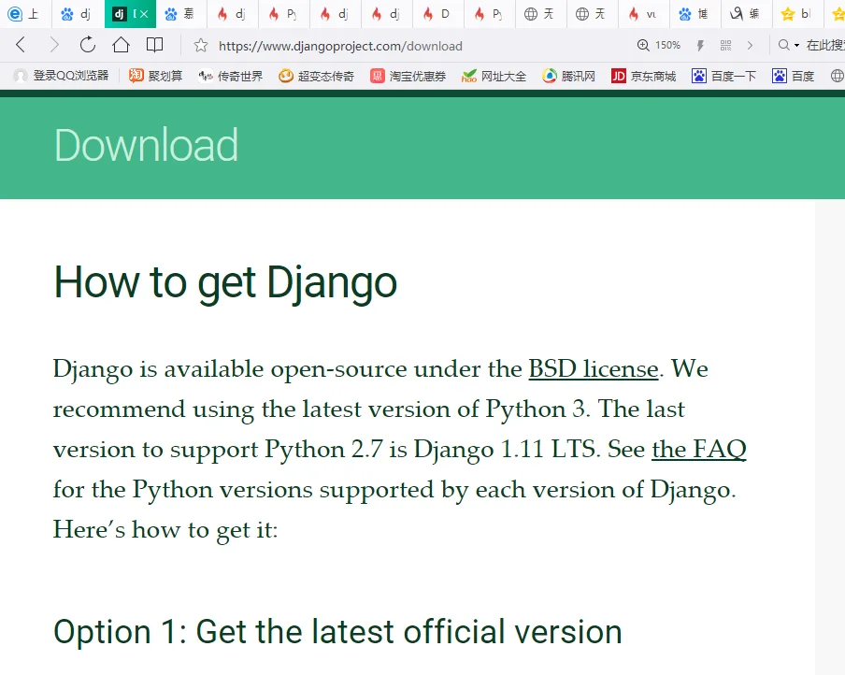Show the page QR code

[726, 45]
